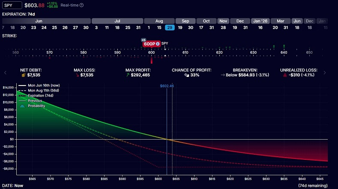Toggle the Mon Jun 16th (now) legend line
Viewport: 338px width, 189px height.
[x=39, y=85]
